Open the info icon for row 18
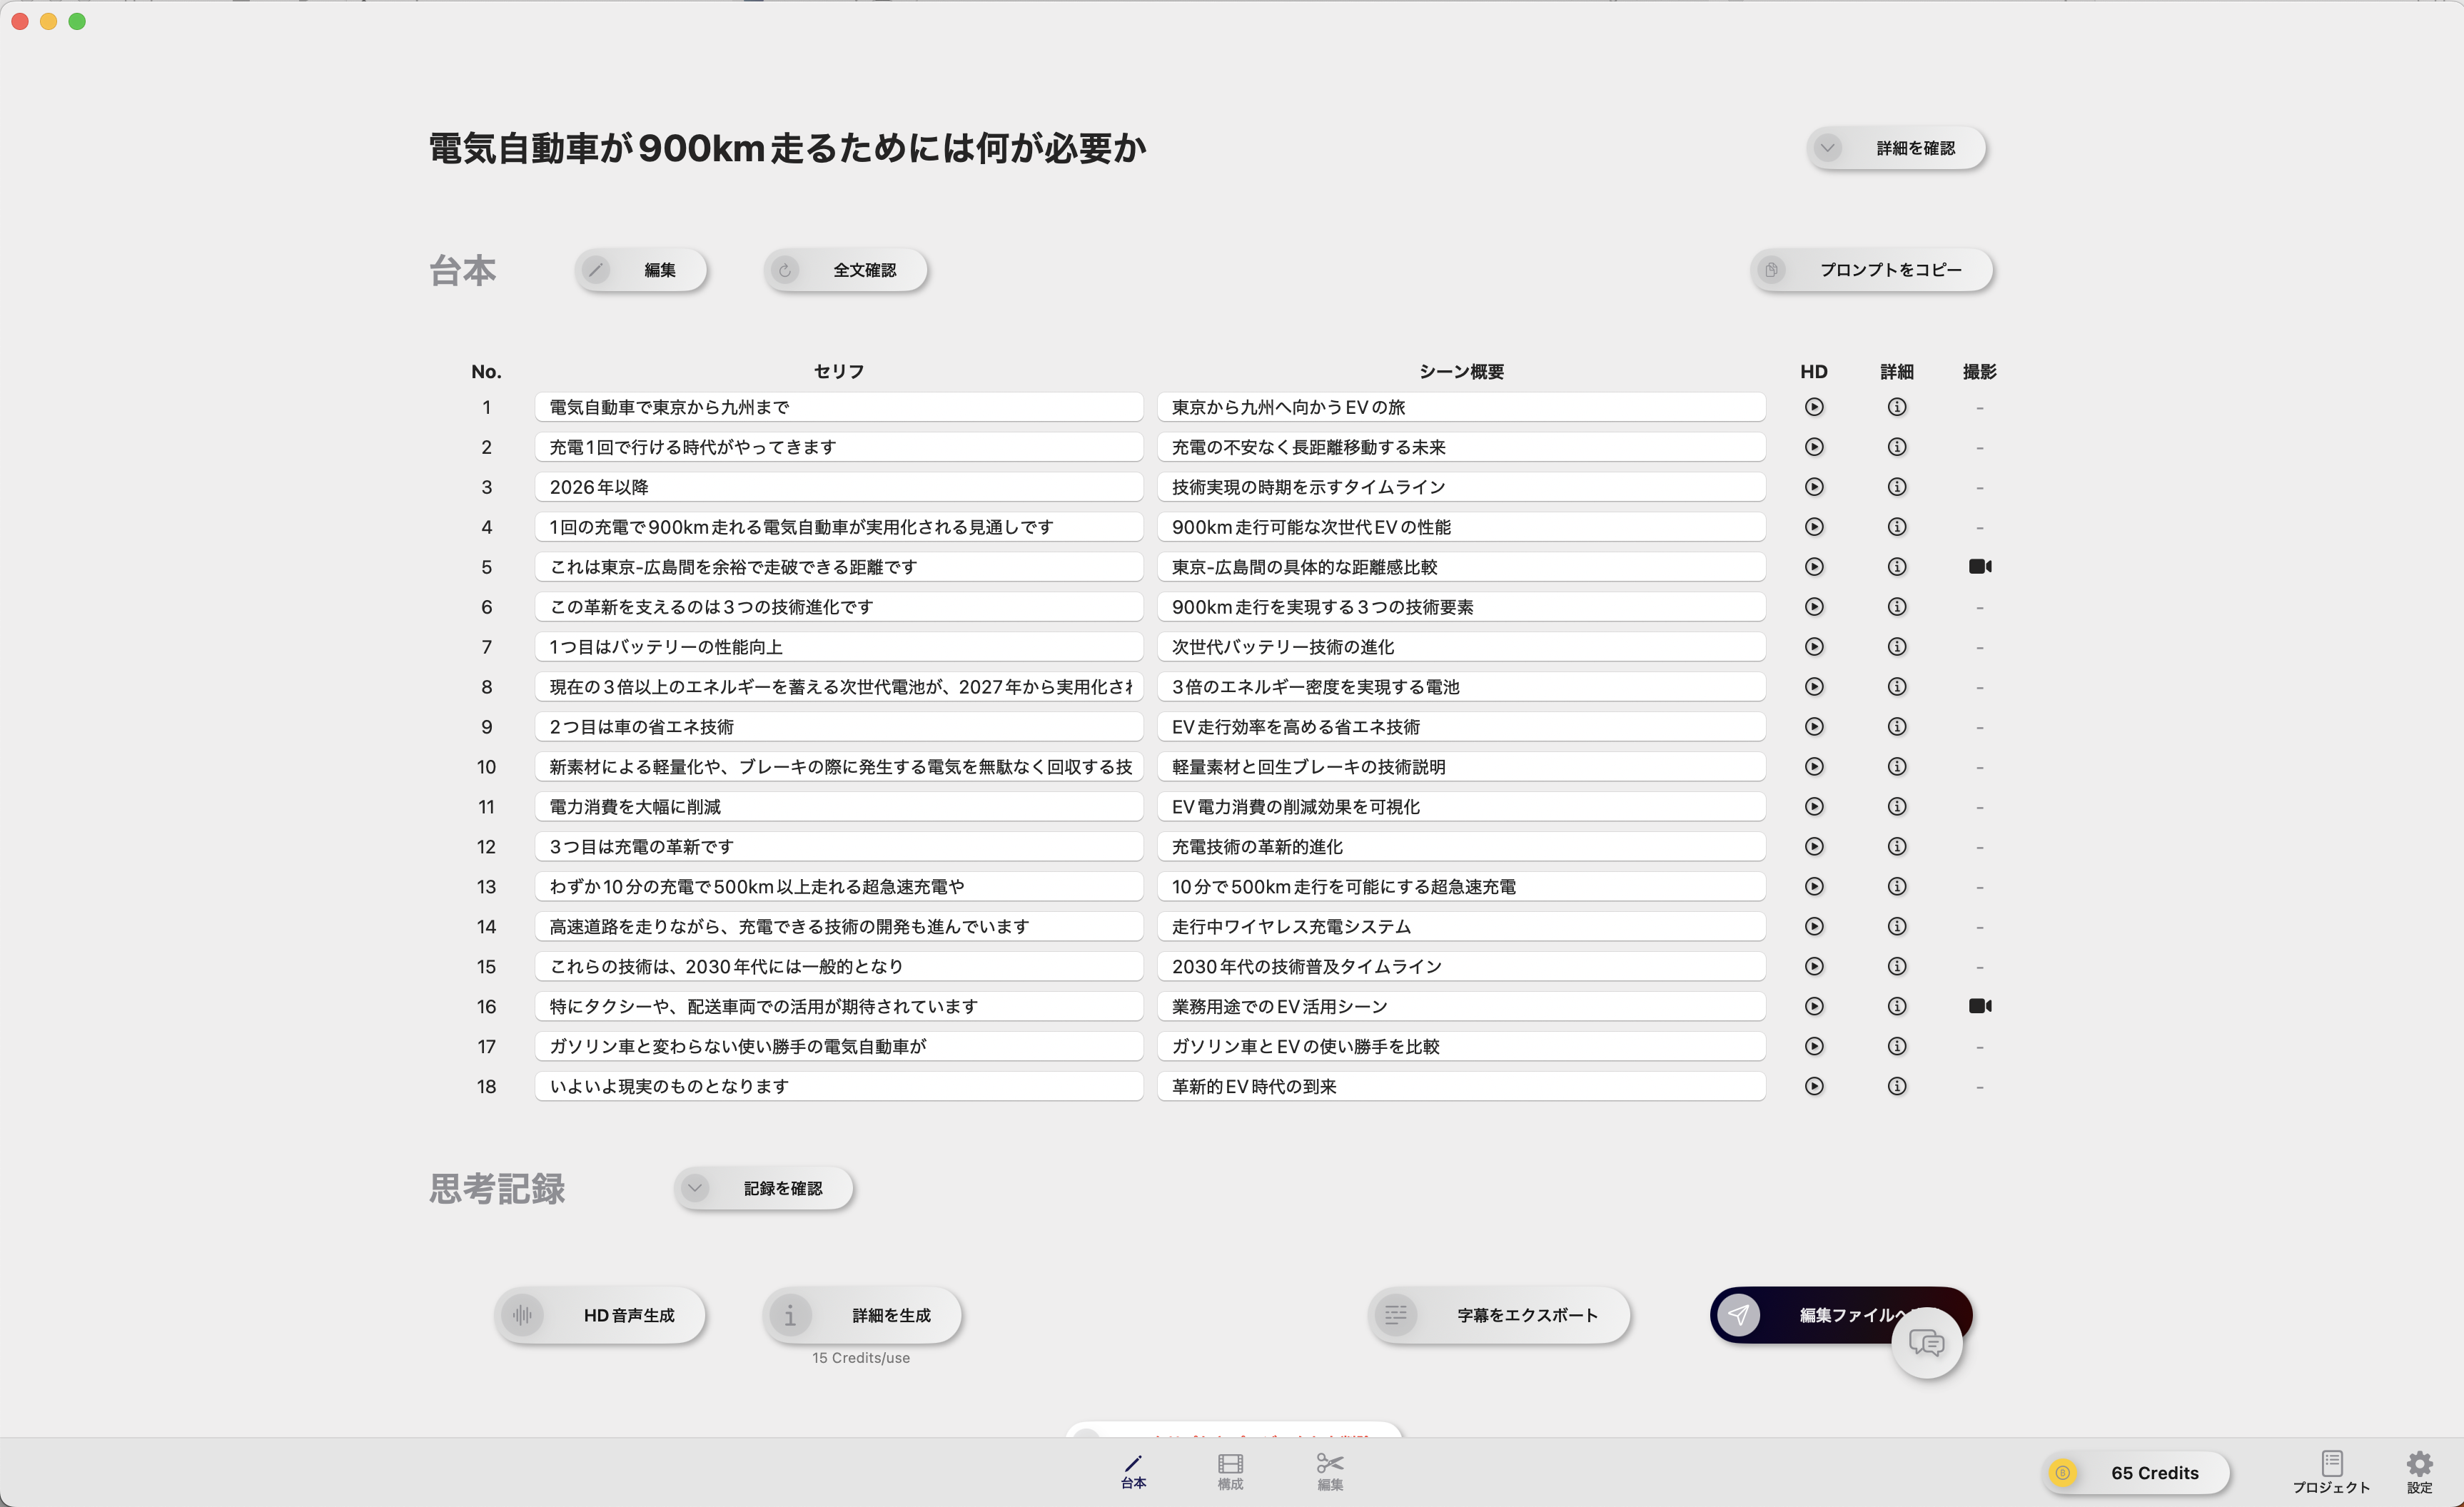 [x=1896, y=1086]
